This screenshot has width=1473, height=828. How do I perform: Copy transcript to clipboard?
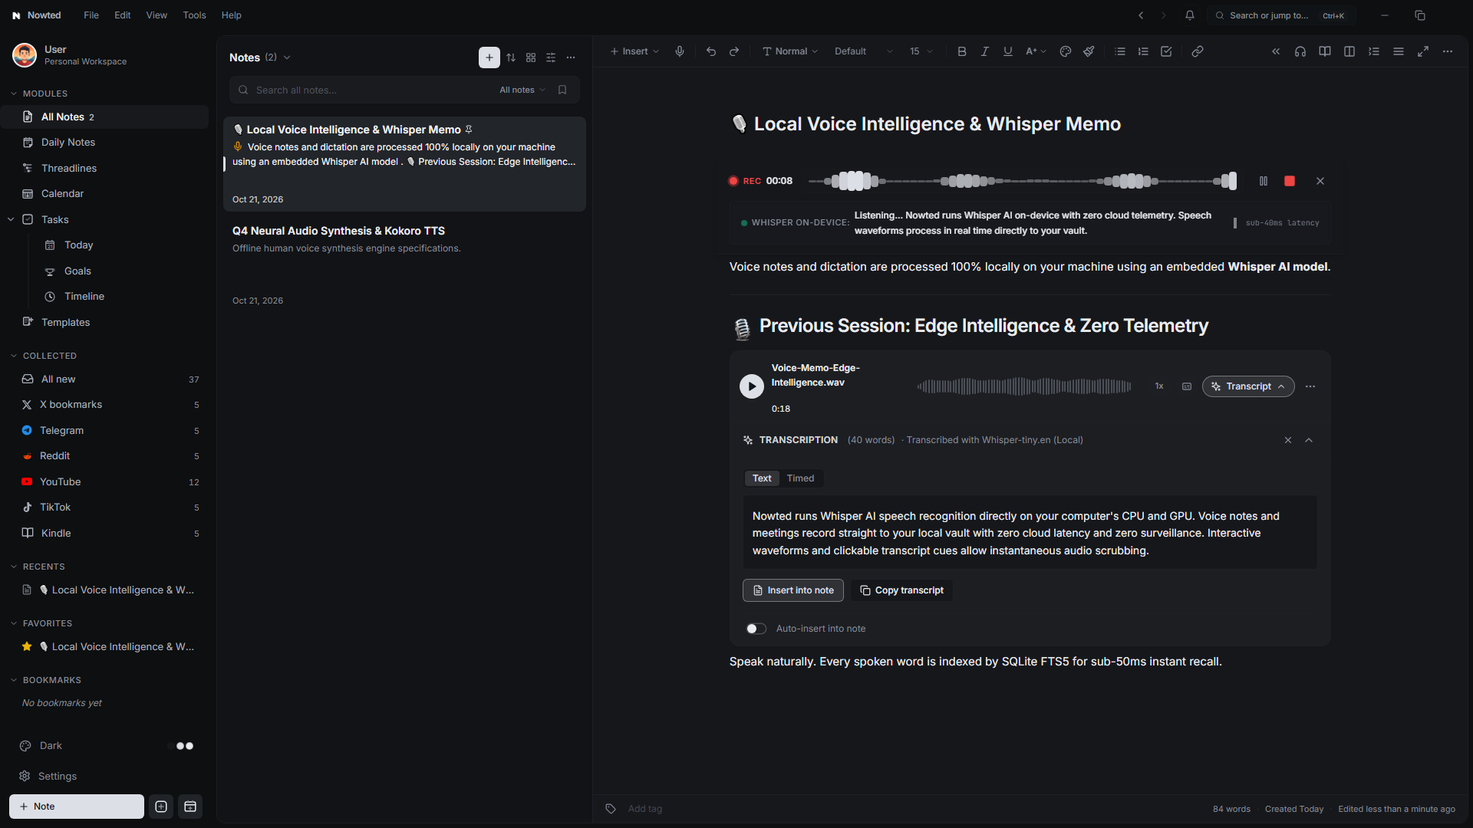coord(901,590)
